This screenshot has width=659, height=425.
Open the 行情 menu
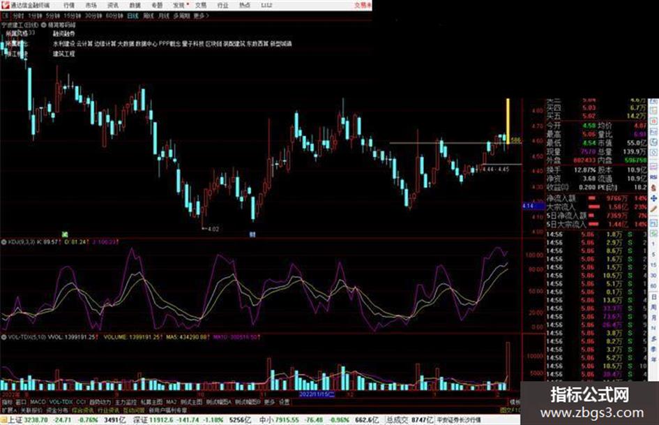[68, 5]
